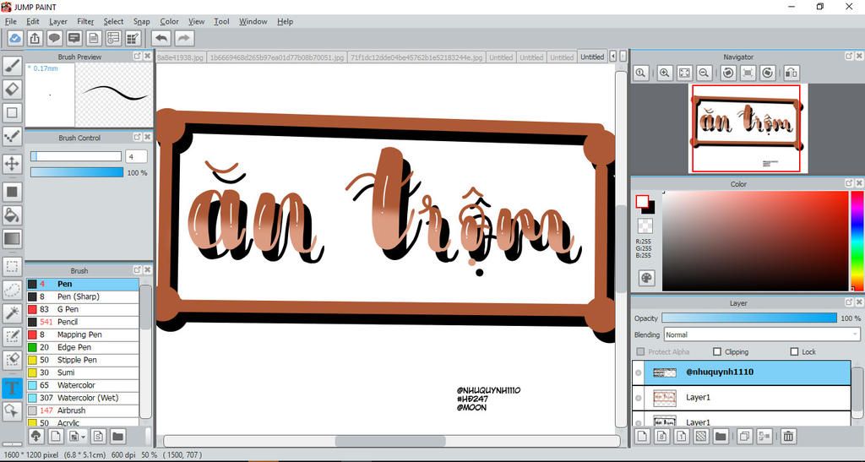The image size is (865, 462).
Task: Activate the Magic Wand tool
Action: 12,313
